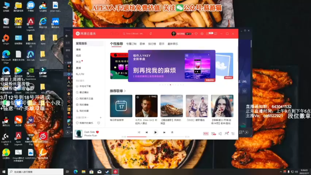Image resolution: width=311 pixels, height=175 pixels.
Task: Open sound effects icon in player
Action: tap(213, 134)
